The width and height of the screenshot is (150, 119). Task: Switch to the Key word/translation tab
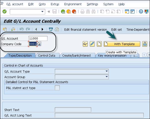point(112,56)
